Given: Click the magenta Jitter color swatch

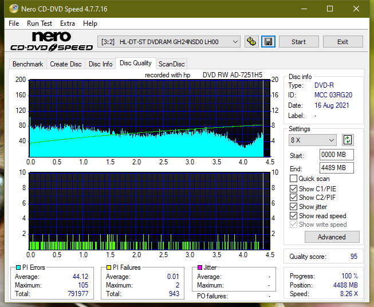Looking at the screenshot, I should pyautogui.click(x=200, y=267).
